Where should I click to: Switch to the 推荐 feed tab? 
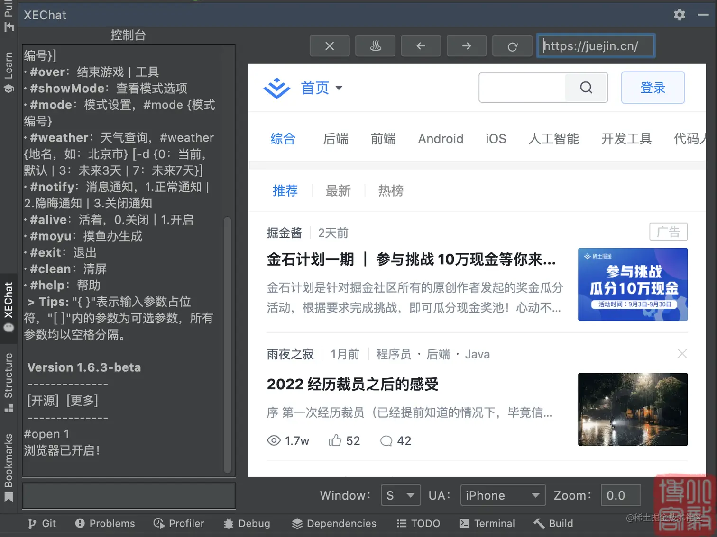coord(285,191)
